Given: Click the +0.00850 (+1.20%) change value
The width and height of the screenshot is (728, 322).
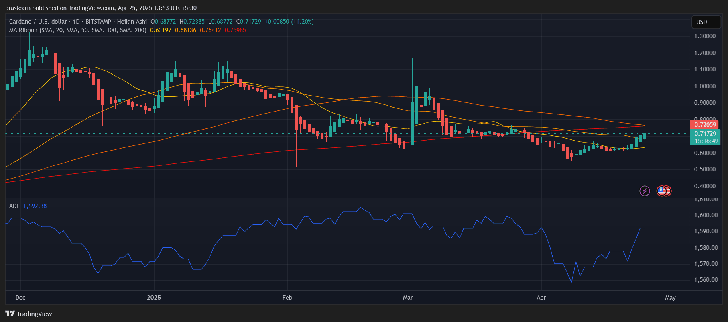Looking at the screenshot, I should click(x=289, y=22).
